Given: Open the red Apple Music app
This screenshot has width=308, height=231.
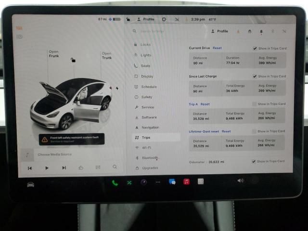Looking at the screenshot, I should coord(186,181).
